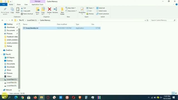The width and height of the screenshot is (178, 100).
Task: Open Downloads in Quick access
Action: coord(11,27)
